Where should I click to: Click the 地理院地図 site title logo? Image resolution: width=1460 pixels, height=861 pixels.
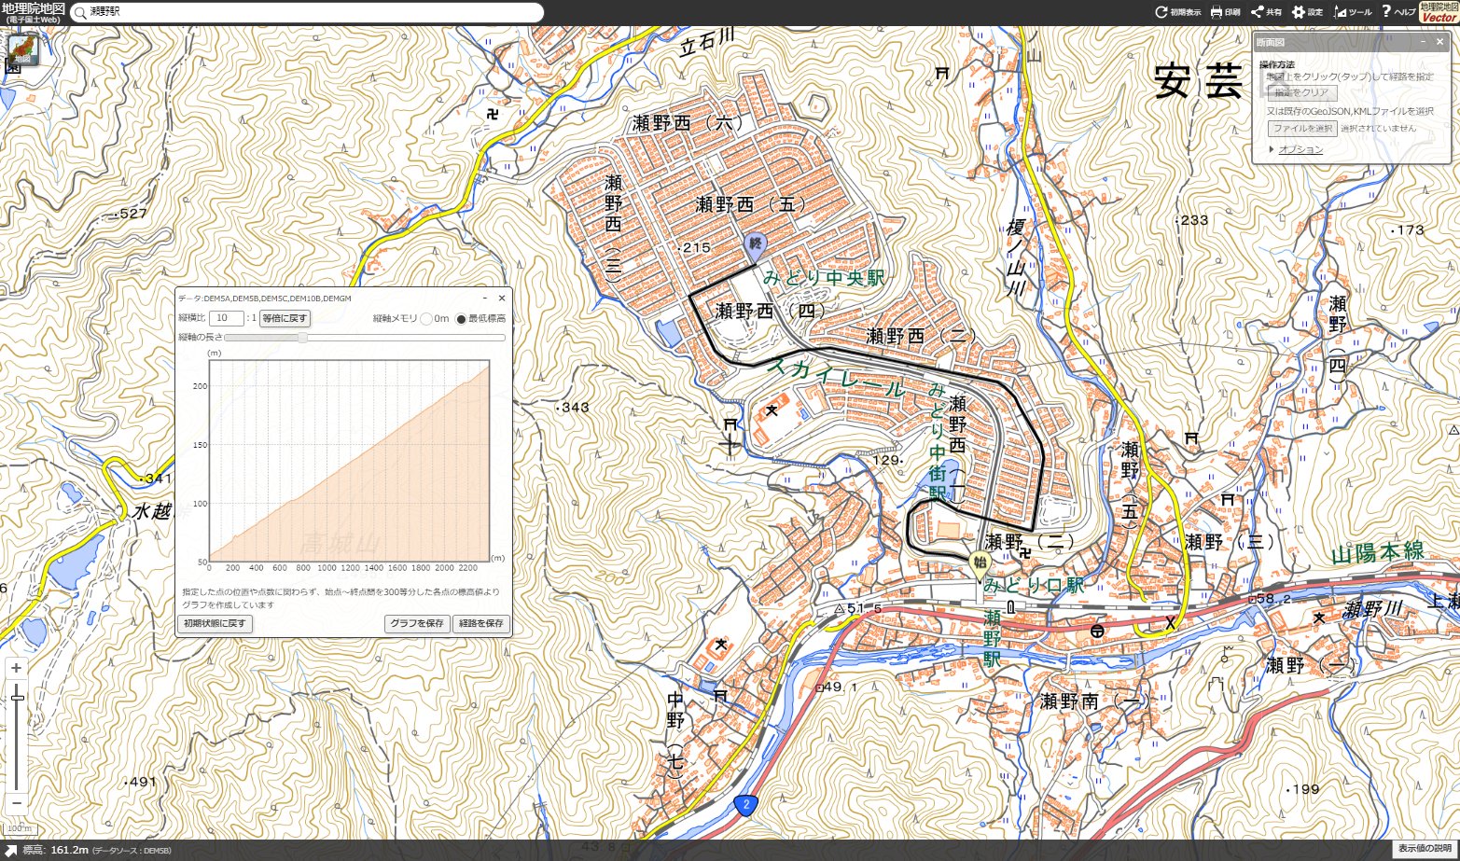(33, 12)
